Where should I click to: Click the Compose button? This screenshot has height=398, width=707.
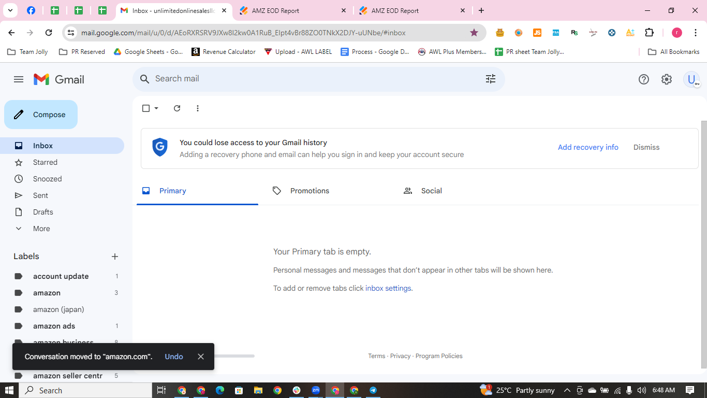coord(41,115)
